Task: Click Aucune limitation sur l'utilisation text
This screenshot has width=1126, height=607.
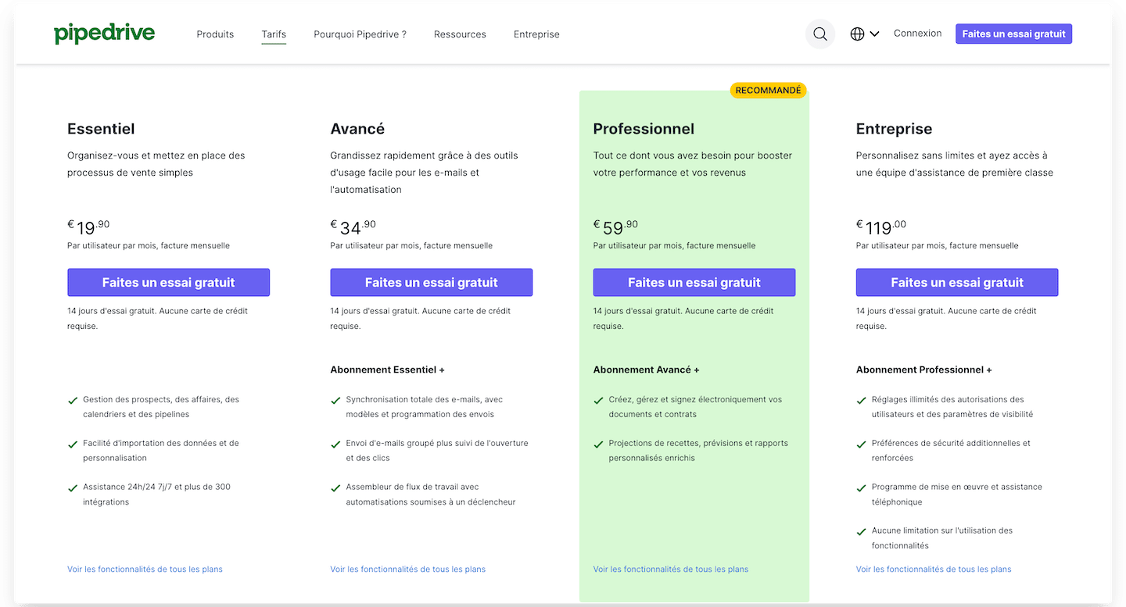Action: [x=941, y=538]
